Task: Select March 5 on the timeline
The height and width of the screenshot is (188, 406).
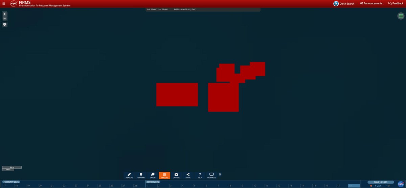Action: (x=195, y=186)
